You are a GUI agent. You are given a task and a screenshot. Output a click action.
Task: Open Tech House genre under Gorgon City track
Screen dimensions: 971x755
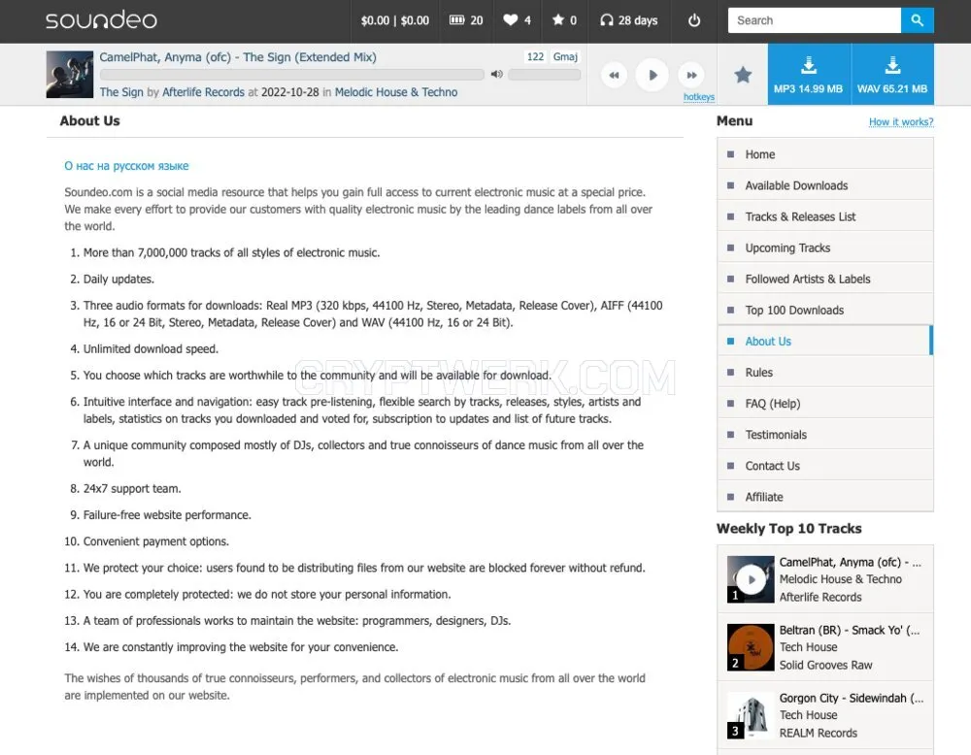(808, 715)
